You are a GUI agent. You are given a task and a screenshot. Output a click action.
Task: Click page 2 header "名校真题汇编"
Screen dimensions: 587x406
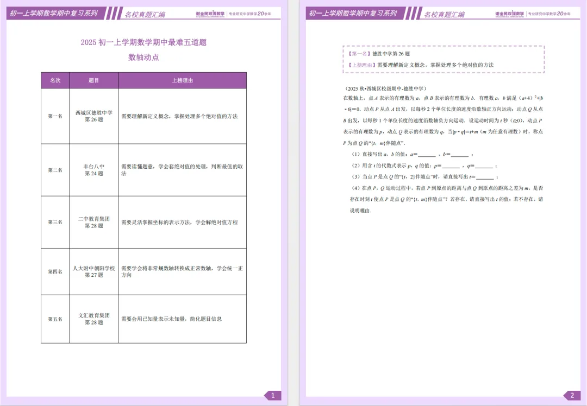tap(445, 15)
